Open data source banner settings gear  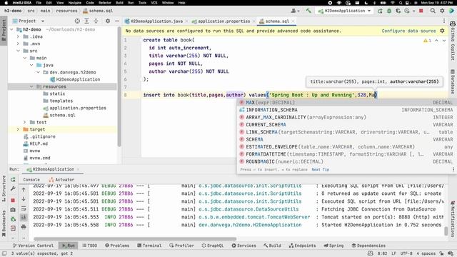442,31
